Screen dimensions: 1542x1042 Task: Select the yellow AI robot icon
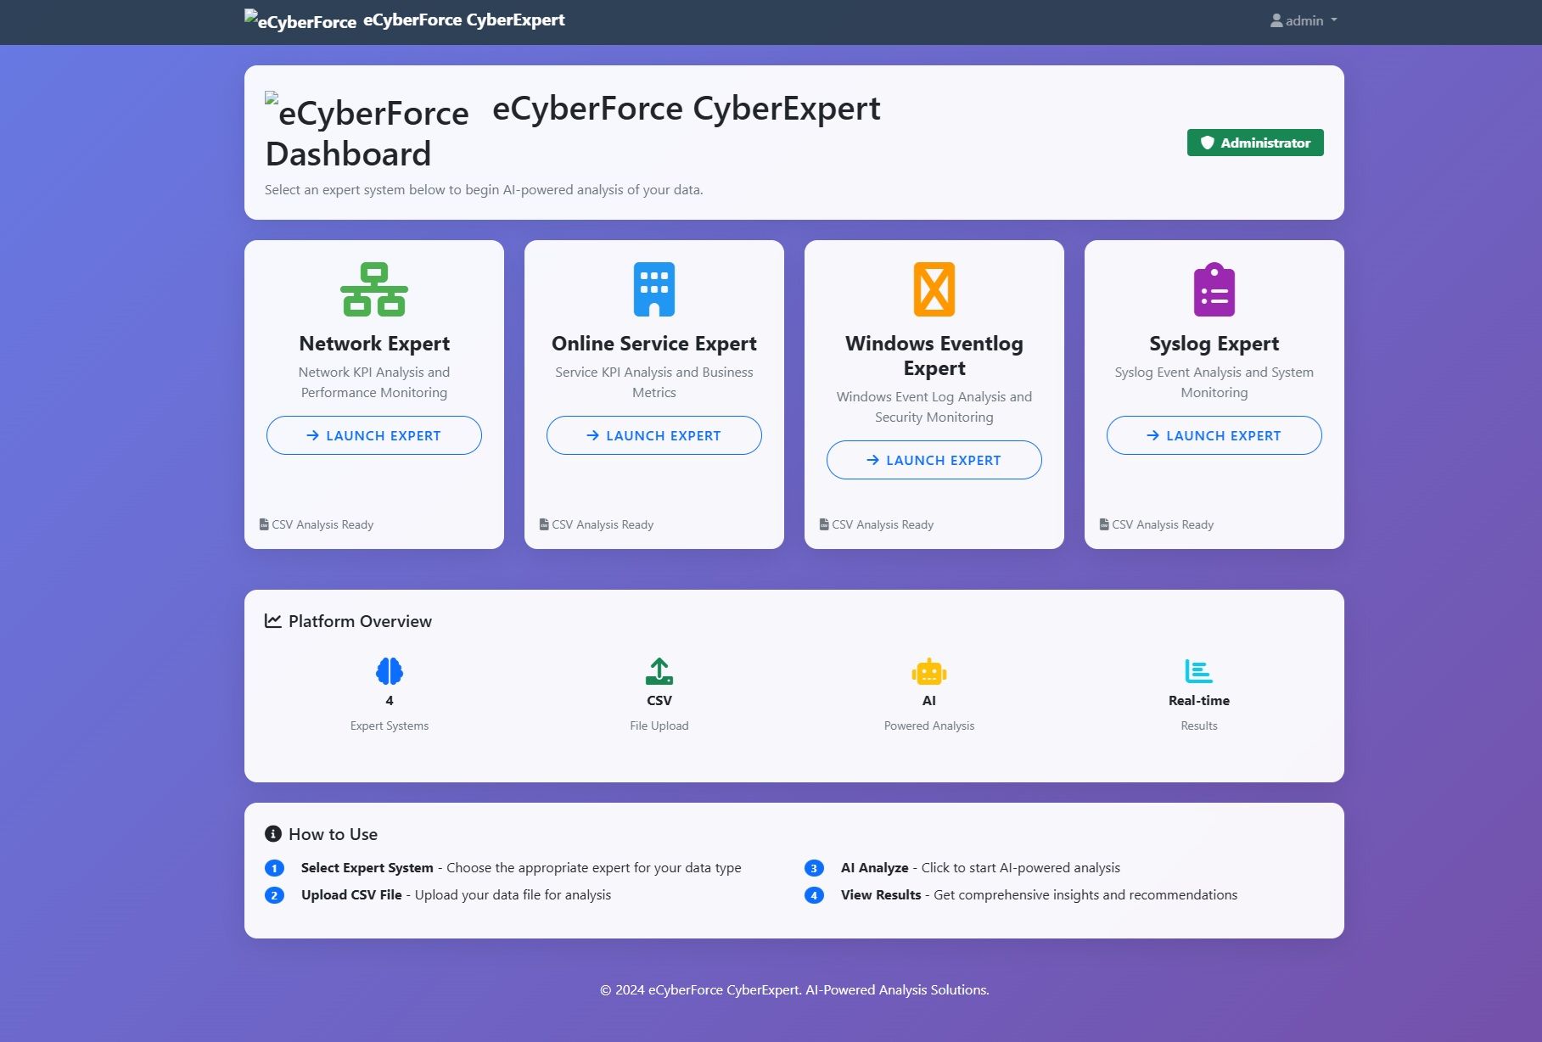929,671
